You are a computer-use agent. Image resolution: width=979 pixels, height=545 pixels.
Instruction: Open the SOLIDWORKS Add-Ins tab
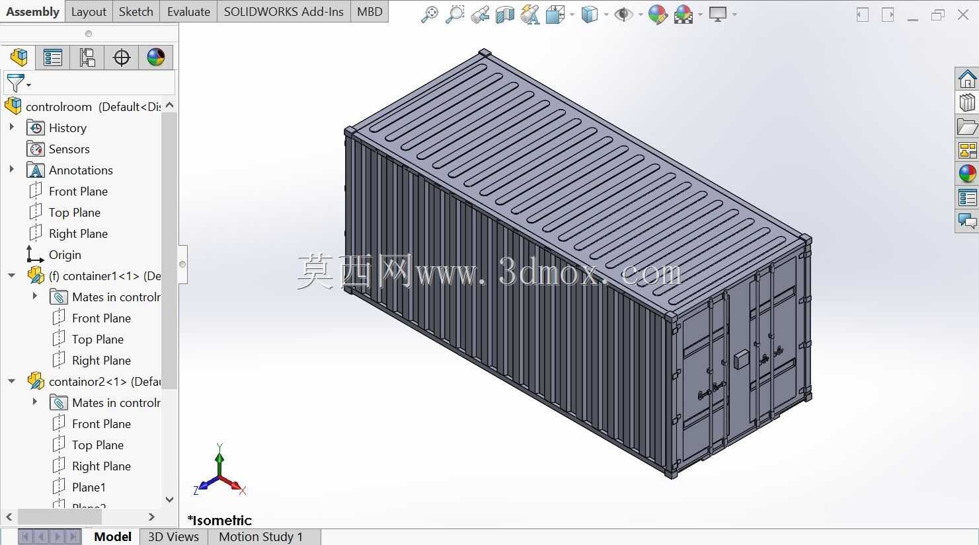point(284,12)
